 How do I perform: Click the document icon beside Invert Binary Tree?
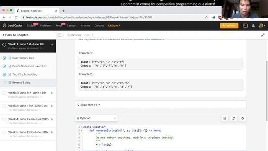(x=10, y=58)
